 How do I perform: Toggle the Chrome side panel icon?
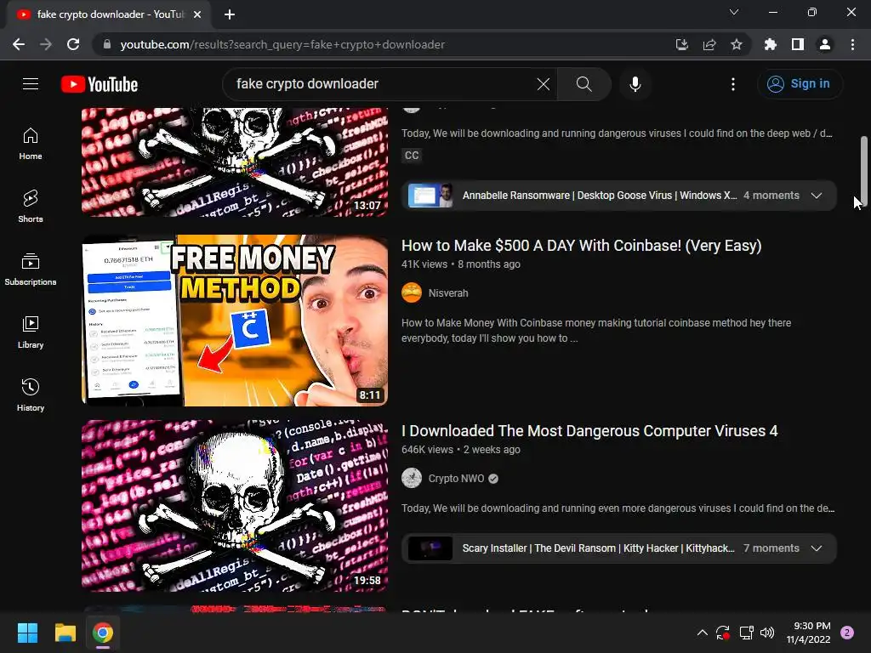[x=798, y=44]
